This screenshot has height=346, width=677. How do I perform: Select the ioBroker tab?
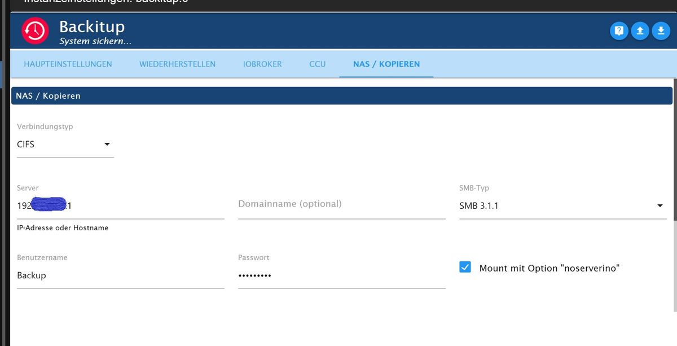[x=262, y=64]
